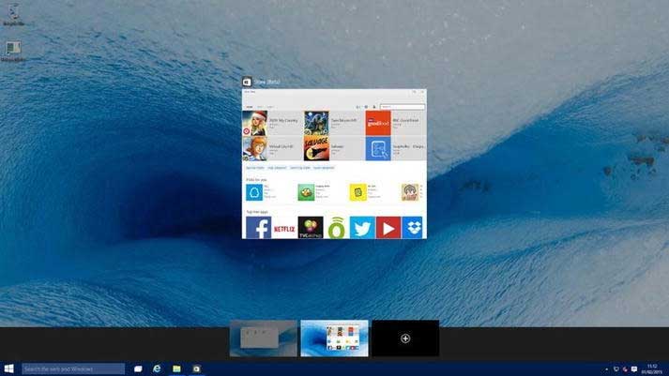Image resolution: width=669 pixels, height=376 pixels.
Task: Click the Store icon beside the window title
Action: click(247, 82)
